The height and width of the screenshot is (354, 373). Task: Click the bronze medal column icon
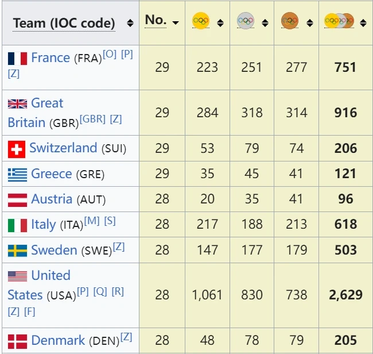[x=290, y=21]
